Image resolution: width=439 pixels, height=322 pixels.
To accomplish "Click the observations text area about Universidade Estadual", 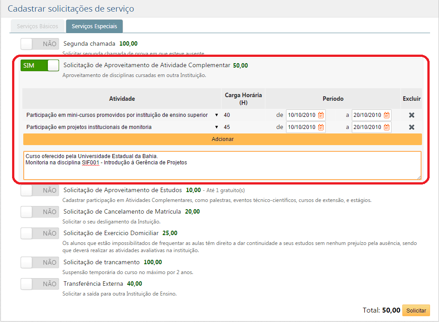I will 222,165.
